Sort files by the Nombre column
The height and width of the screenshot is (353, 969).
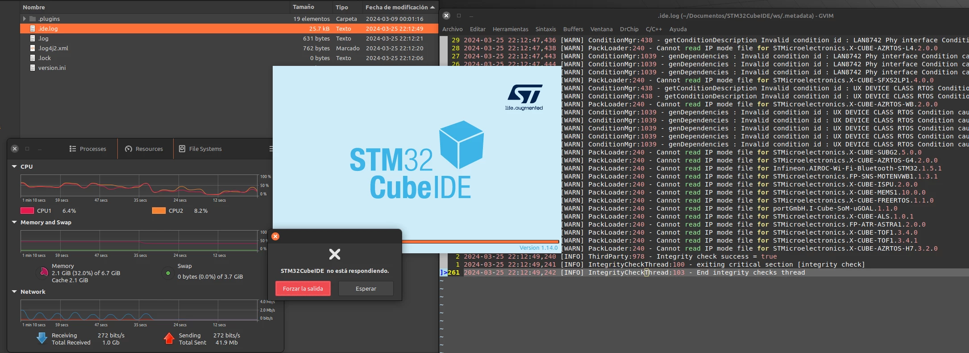click(155, 7)
